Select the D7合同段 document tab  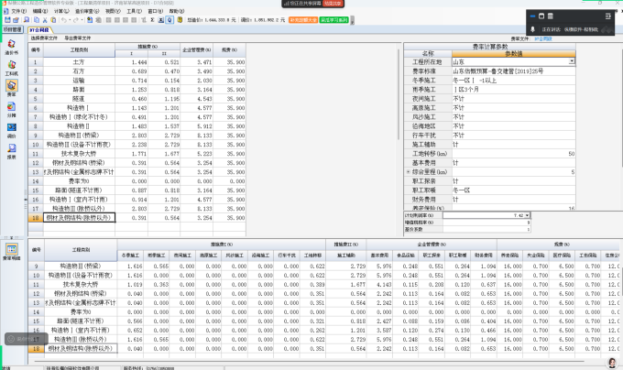click(x=38, y=30)
